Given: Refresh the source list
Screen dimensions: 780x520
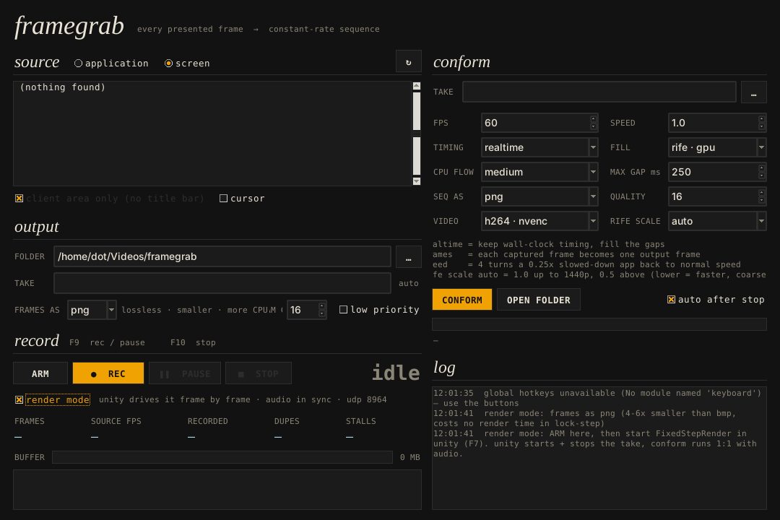Looking at the screenshot, I should 408,61.
